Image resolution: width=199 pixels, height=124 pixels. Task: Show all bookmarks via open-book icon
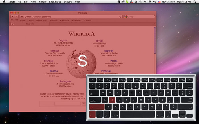[x=12, y=20]
